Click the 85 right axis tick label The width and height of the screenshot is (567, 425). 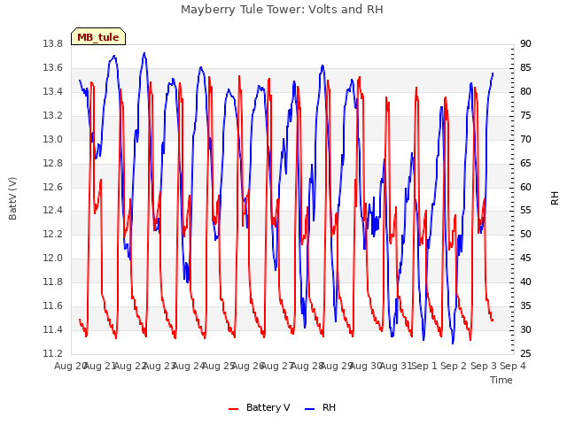525,68
